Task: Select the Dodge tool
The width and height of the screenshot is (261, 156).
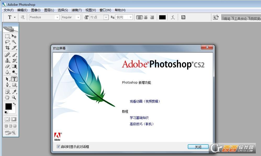Action: tap(14, 72)
